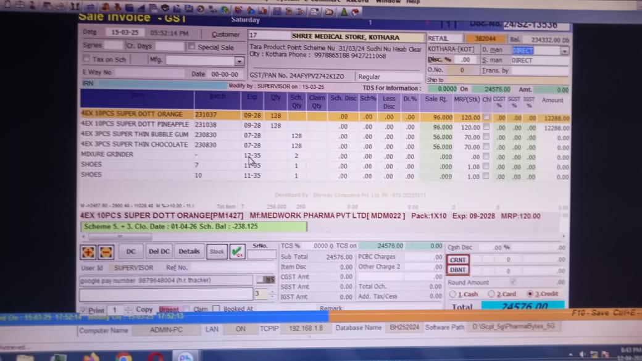Click the add row plus icon button
This screenshot has height=361, width=642.
pos(88,252)
